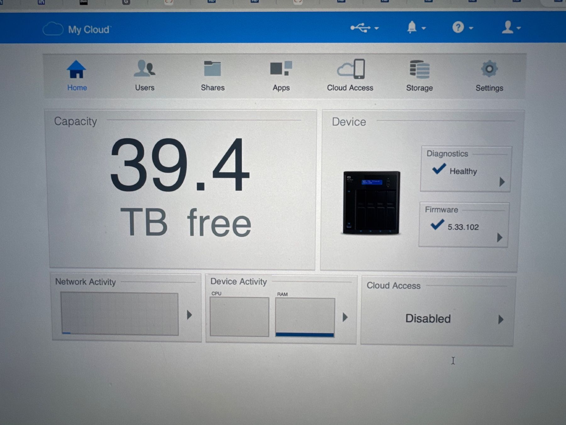
Task: Click the Device panel heading
Action: [349, 122]
